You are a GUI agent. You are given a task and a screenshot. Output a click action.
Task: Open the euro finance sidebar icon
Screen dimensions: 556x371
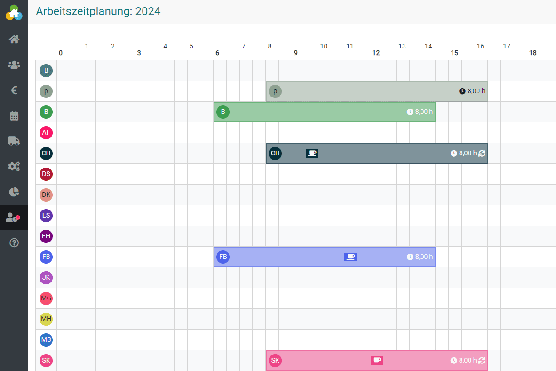pos(14,90)
